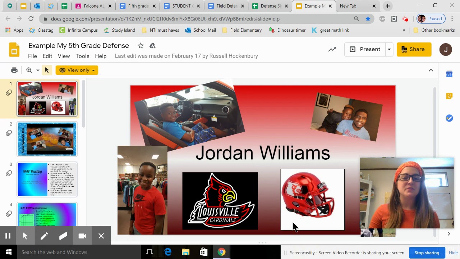Viewport: 460px width, 259px height.
Task: Open the Last edit history link
Action: point(186,56)
